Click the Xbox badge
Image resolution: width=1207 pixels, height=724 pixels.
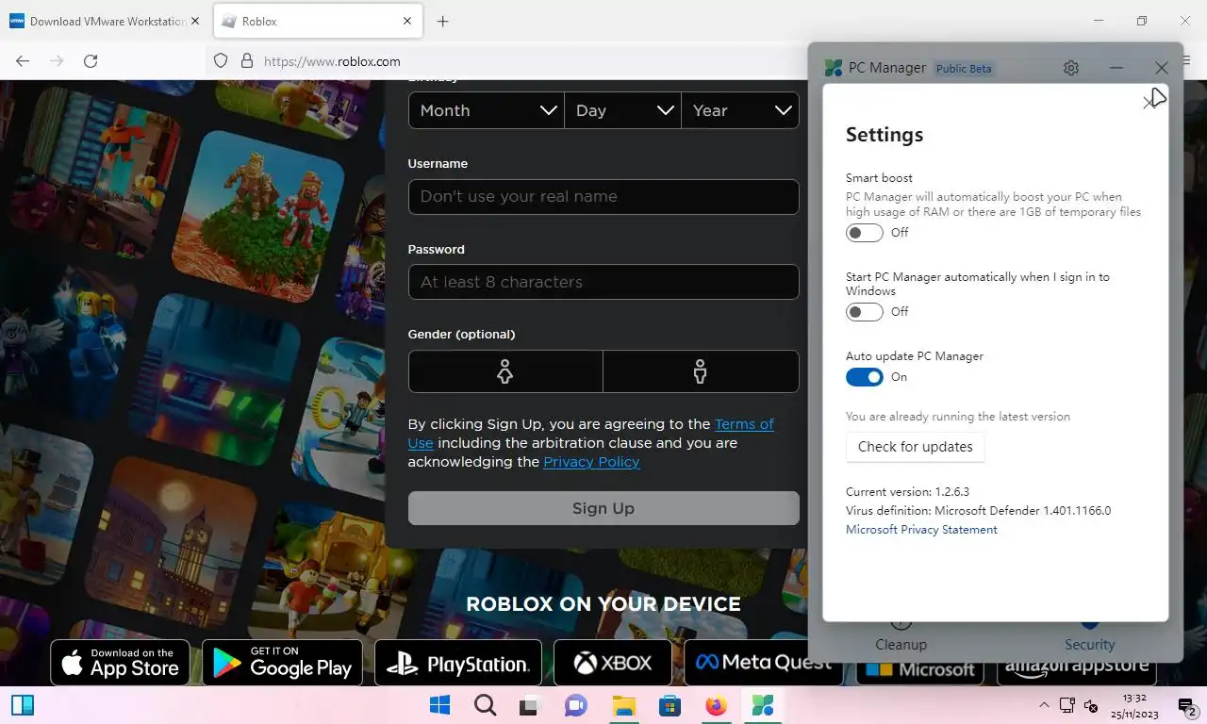click(613, 663)
